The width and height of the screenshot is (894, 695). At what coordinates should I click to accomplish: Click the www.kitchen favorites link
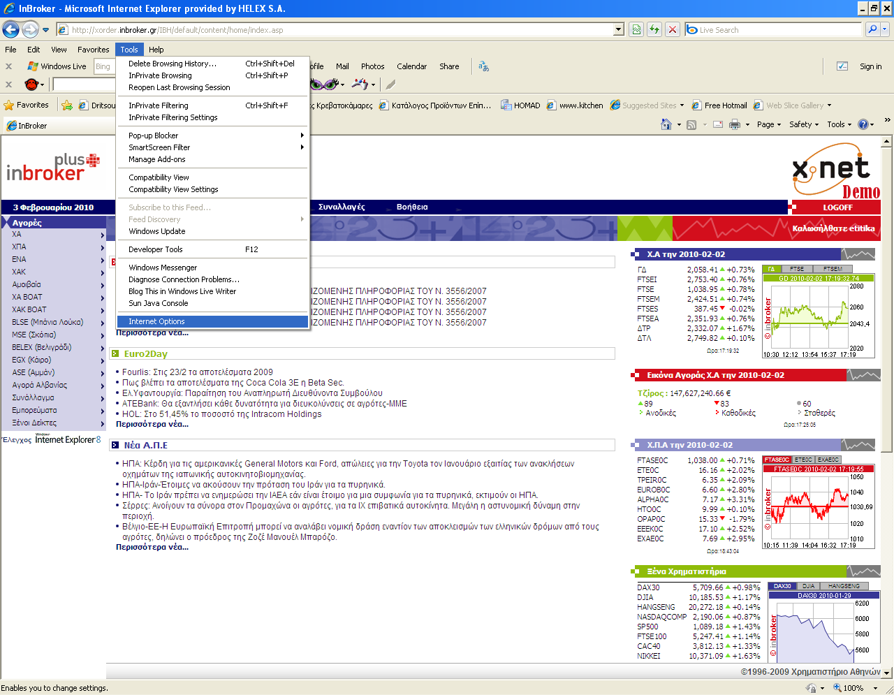point(575,105)
